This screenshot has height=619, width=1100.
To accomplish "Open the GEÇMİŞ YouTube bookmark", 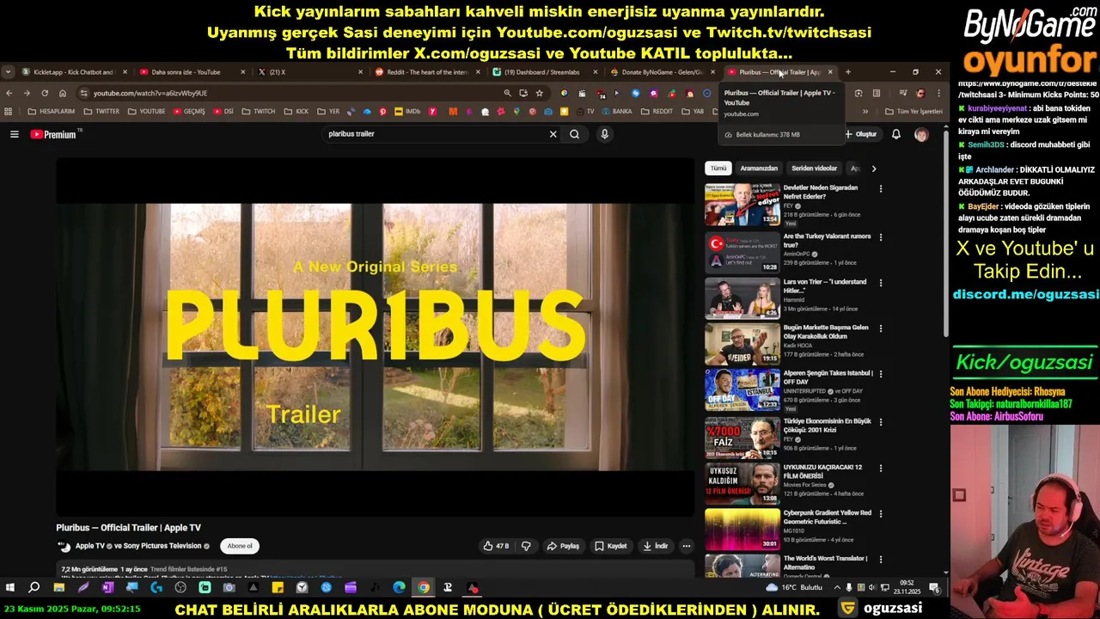I will point(189,111).
